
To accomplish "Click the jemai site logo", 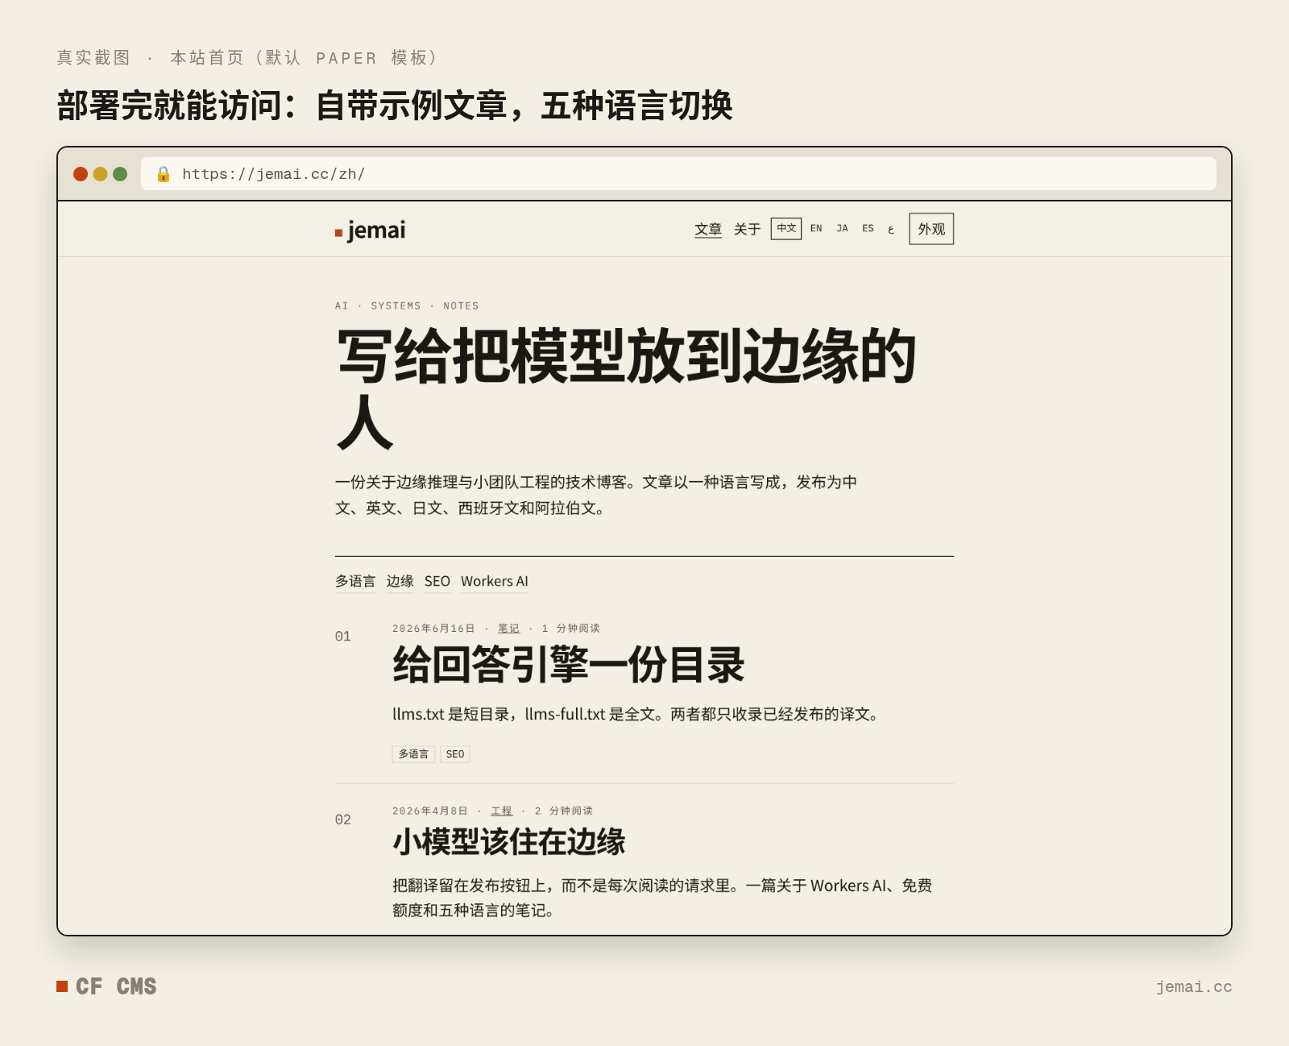I will click(x=371, y=230).
